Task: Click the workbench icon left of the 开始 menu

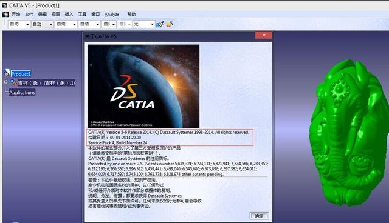Action: [5, 15]
